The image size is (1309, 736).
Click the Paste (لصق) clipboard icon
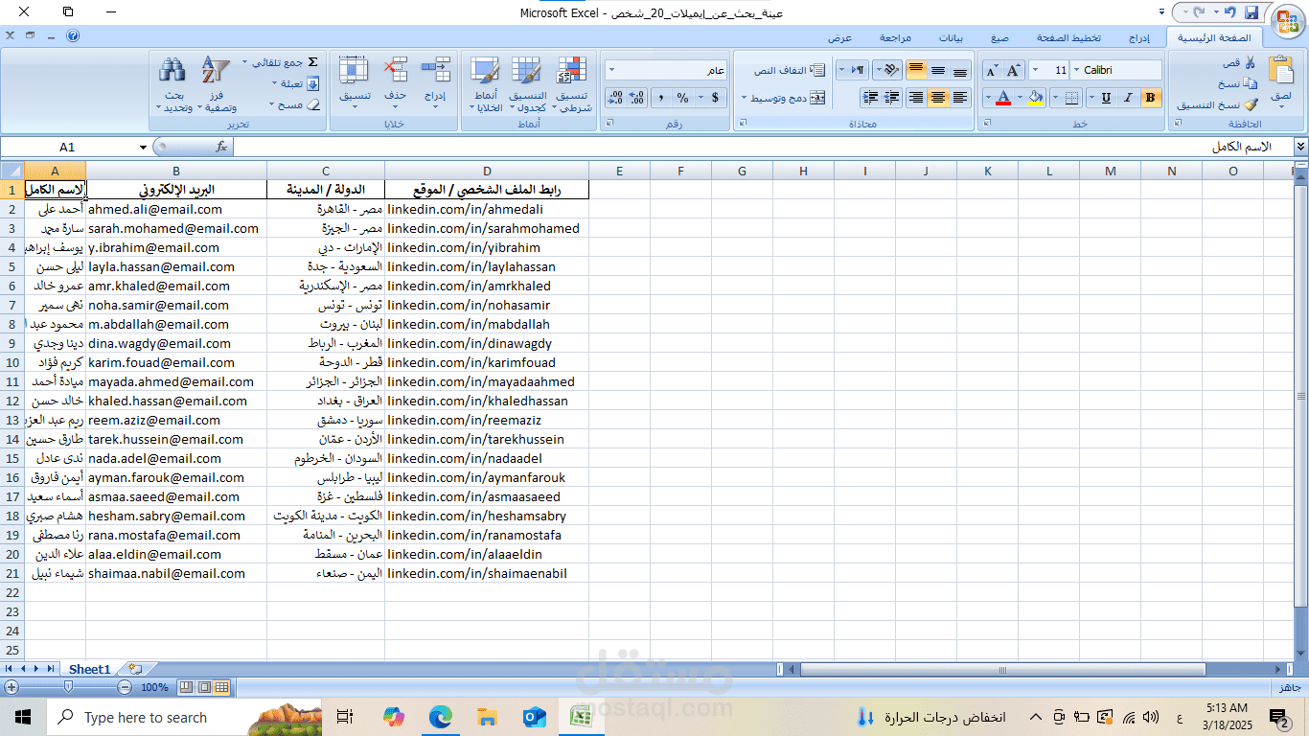[x=1280, y=71]
